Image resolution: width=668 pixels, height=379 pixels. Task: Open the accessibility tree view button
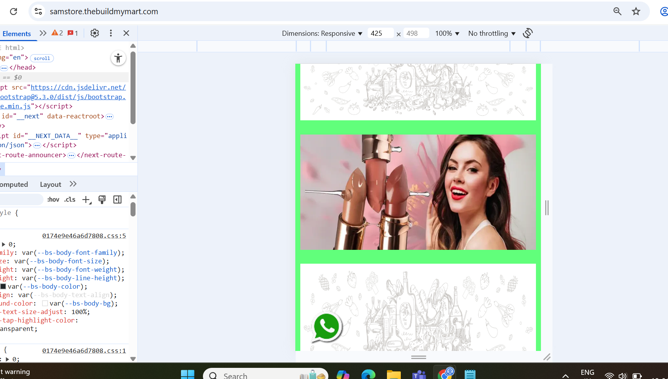pyautogui.click(x=118, y=58)
